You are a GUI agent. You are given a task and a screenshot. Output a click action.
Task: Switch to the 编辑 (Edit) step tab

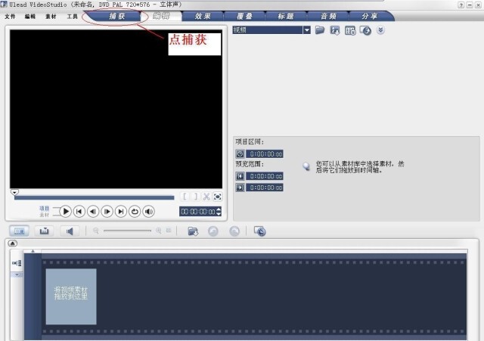161,16
